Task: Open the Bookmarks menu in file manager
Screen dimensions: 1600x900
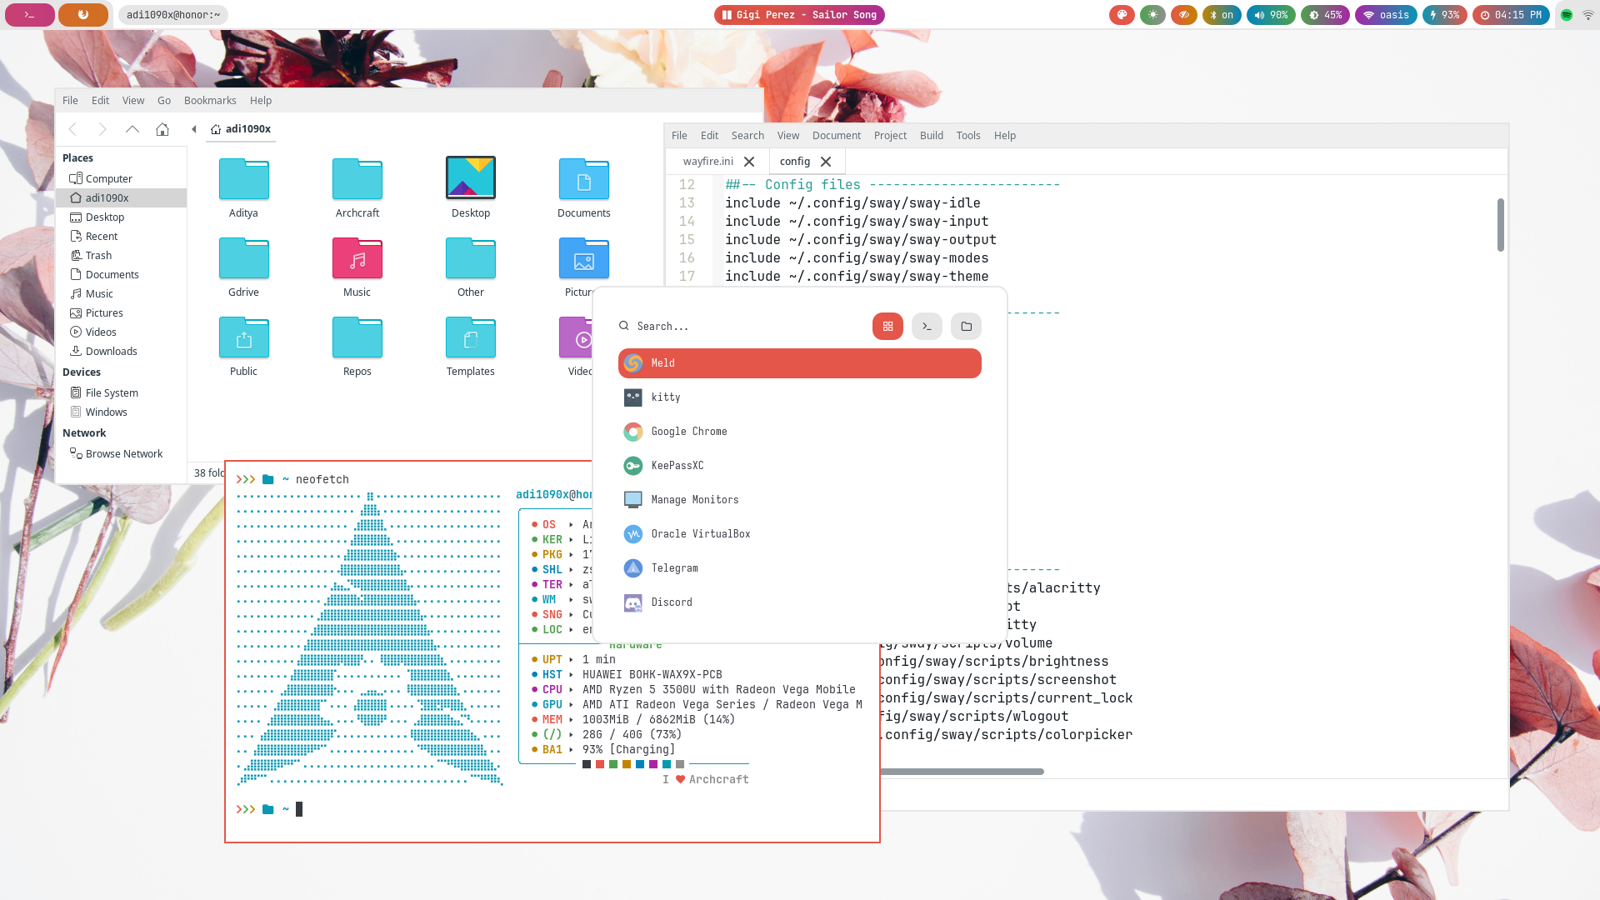Action: tap(210, 101)
